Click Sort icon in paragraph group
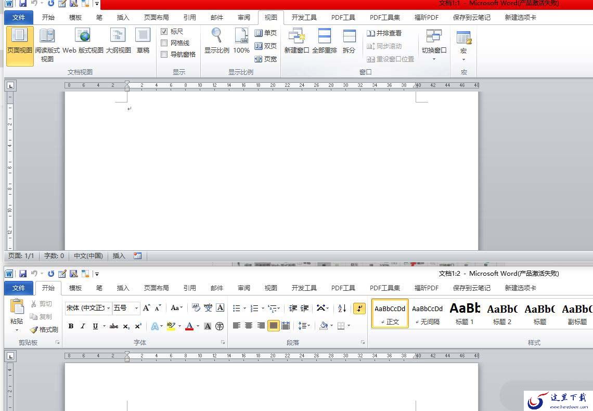Screen dimensions: 593x411 click(x=342, y=308)
